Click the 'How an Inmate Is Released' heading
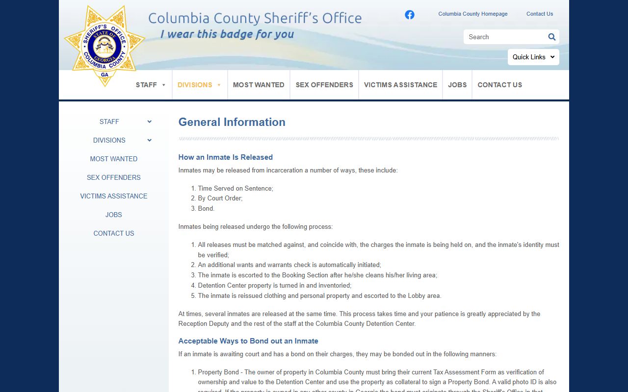This screenshot has width=628, height=392. [x=225, y=157]
